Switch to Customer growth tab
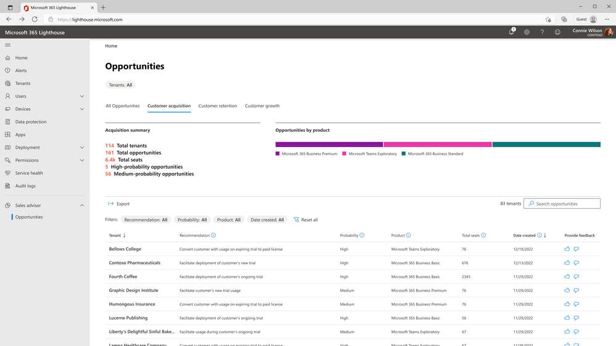This screenshot has height=346, width=616. point(263,106)
